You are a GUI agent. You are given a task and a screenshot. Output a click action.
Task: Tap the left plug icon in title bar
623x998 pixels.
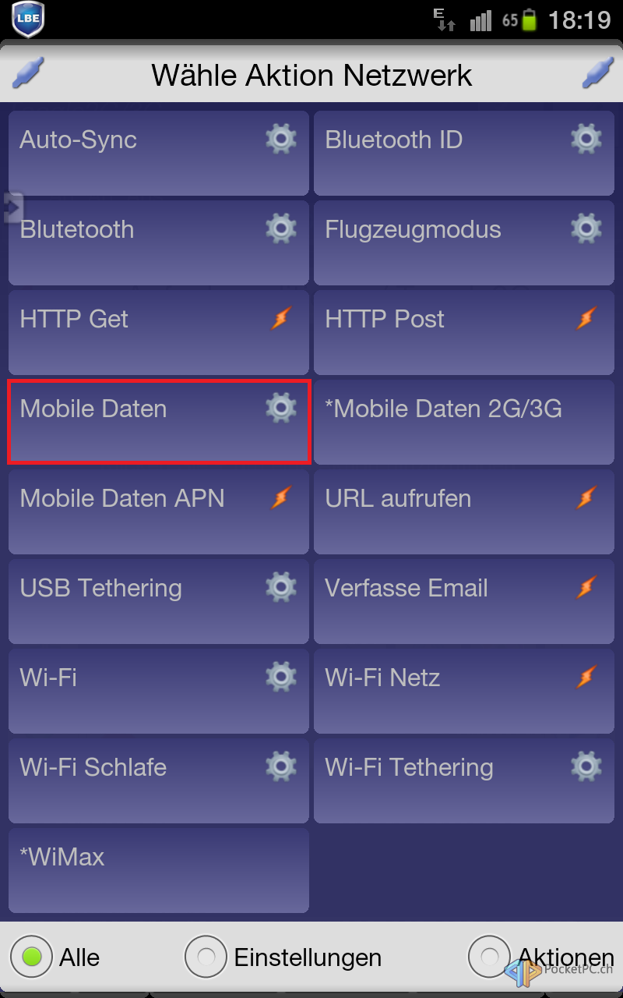[x=28, y=73]
